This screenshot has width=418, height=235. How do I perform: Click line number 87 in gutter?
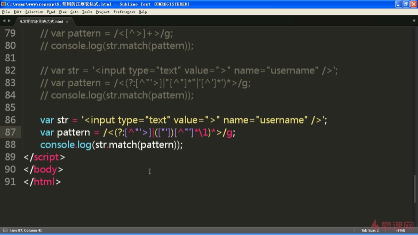[x=10, y=132]
